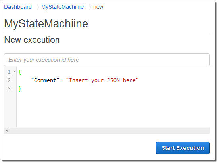Select line number 3 in the gutter

[9, 89]
